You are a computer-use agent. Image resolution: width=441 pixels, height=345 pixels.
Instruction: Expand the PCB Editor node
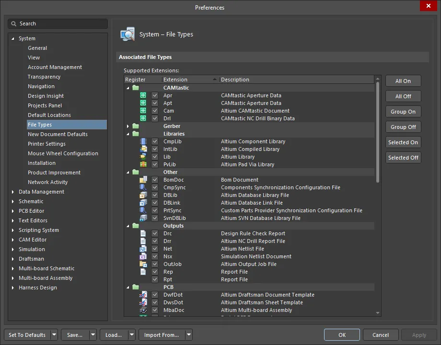click(12, 211)
